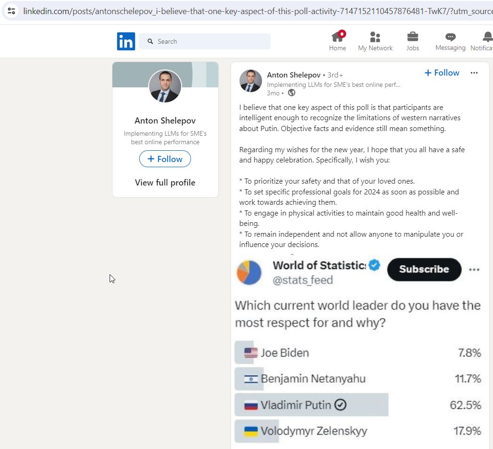Click the Search input field
Viewport: 493px width, 449px height.
pos(204,41)
